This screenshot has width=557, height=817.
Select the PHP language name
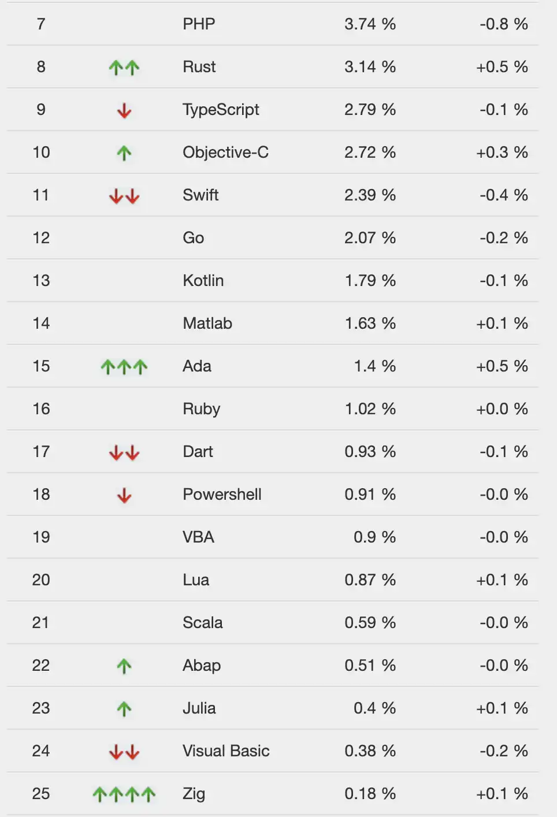point(199,24)
